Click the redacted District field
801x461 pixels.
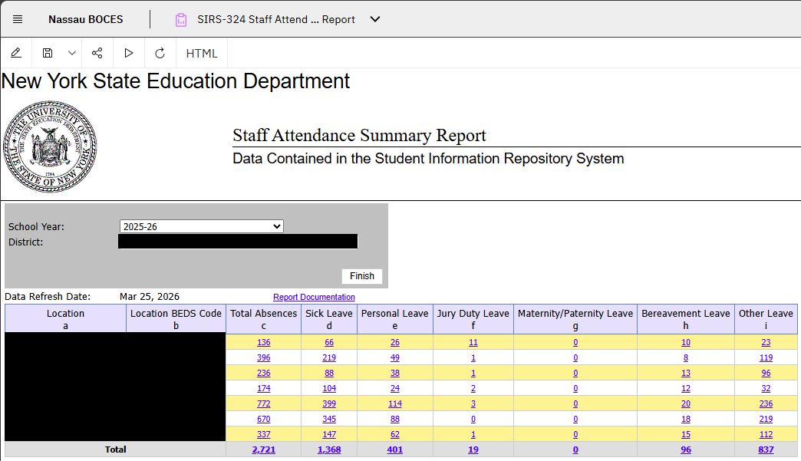[x=238, y=242]
